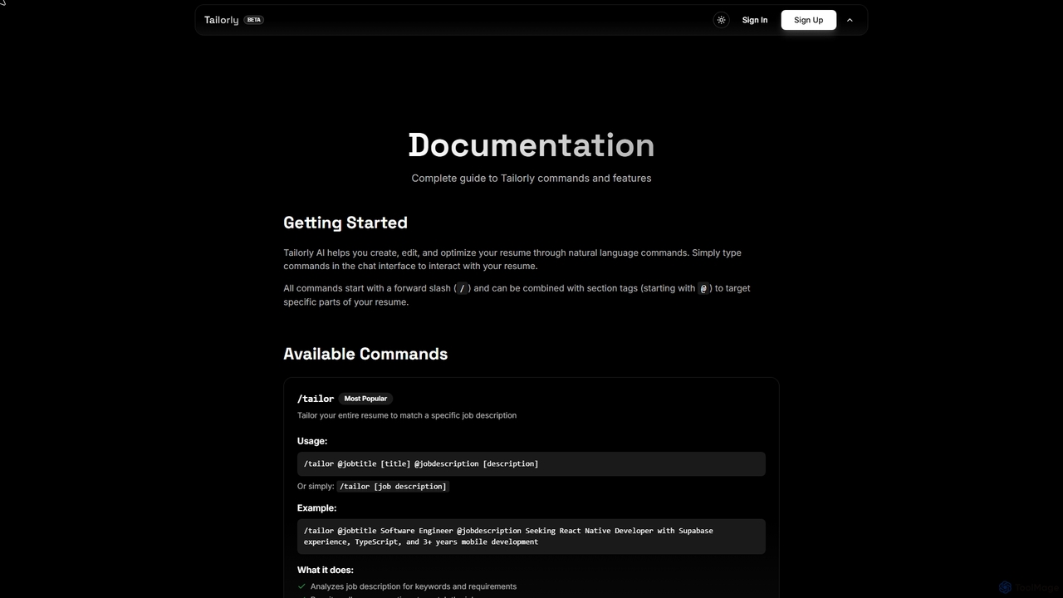Click the 'Usage:' label
The width and height of the screenshot is (1063, 598).
click(312, 441)
